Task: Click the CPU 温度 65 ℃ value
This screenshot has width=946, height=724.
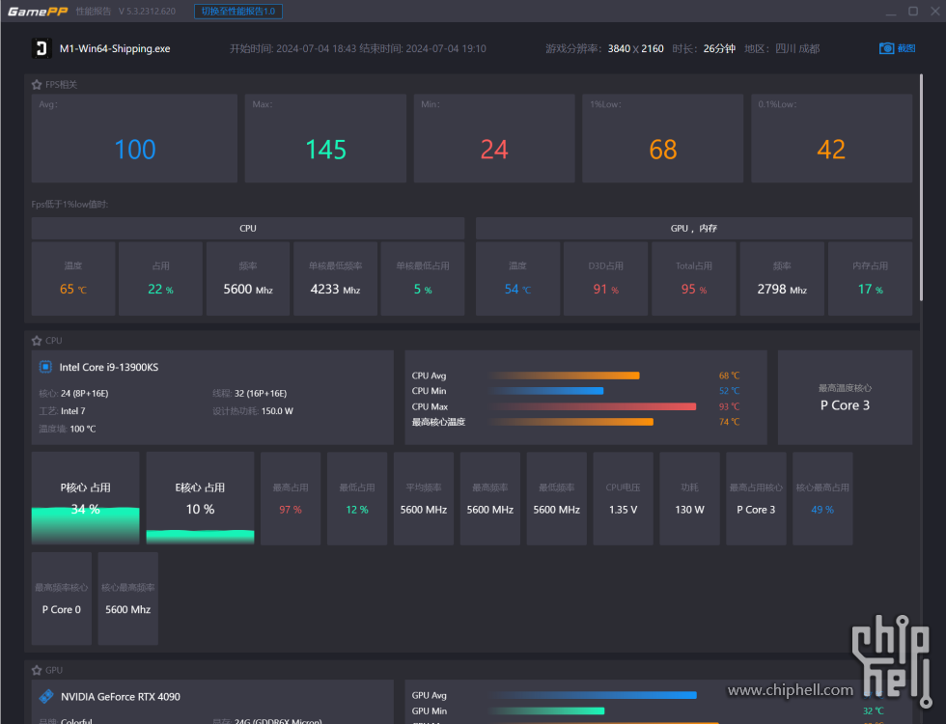Action: pyautogui.click(x=73, y=290)
